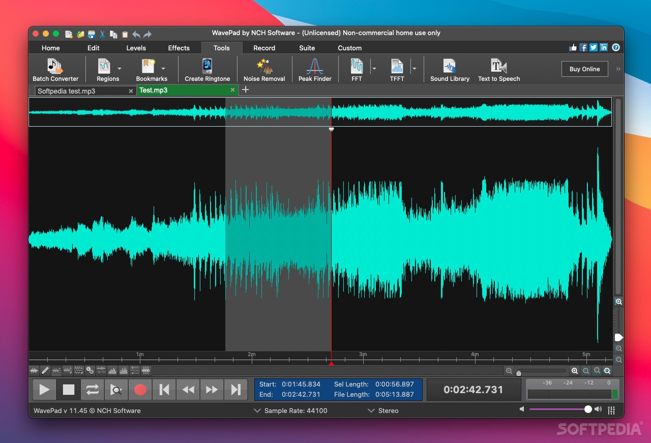
Task: Click the volume slider handle
Action: [x=588, y=409]
